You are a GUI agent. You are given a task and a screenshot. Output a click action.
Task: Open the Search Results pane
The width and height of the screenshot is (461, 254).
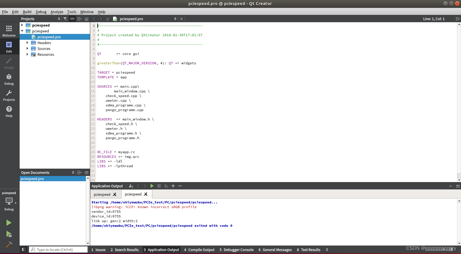click(124, 250)
